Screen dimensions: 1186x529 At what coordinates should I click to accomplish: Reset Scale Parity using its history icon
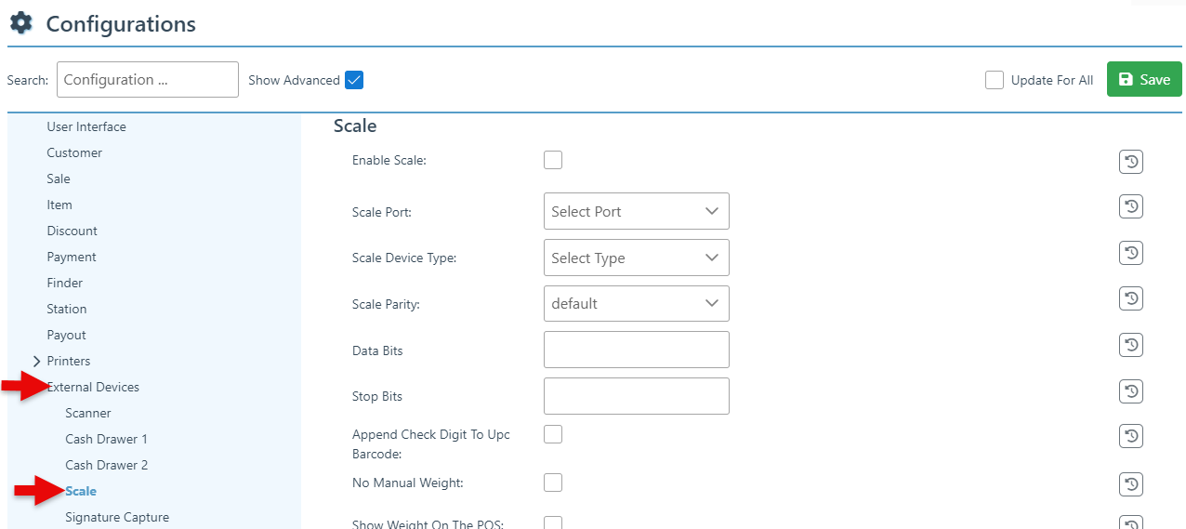1130,298
